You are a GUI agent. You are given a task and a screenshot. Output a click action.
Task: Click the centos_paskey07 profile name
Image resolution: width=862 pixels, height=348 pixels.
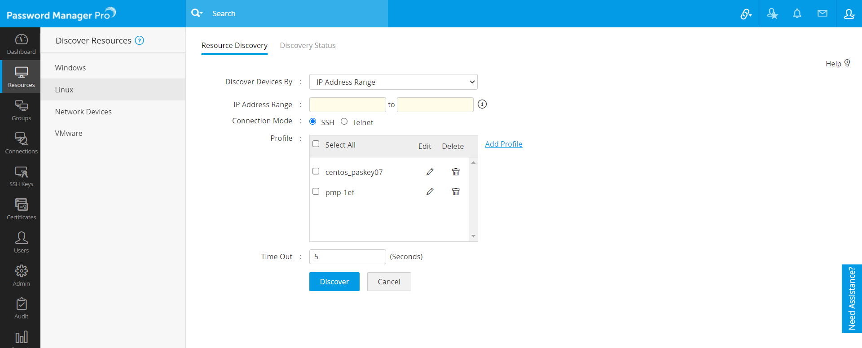[x=354, y=172]
